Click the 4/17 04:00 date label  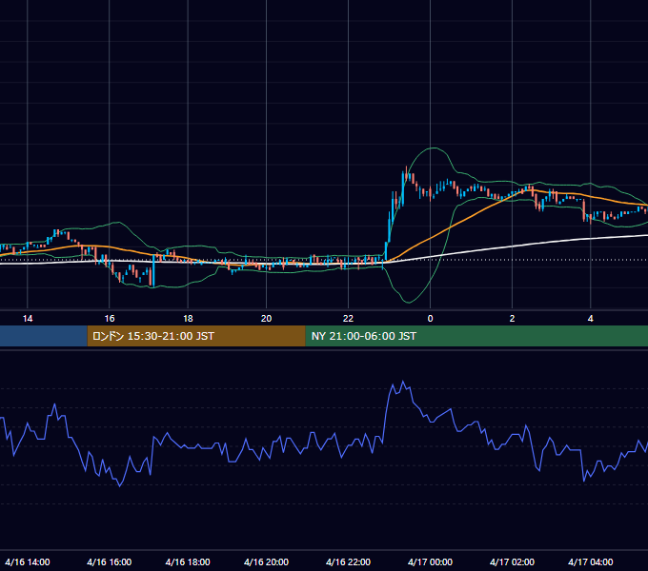pyautogui.click(x=591, y=561)
